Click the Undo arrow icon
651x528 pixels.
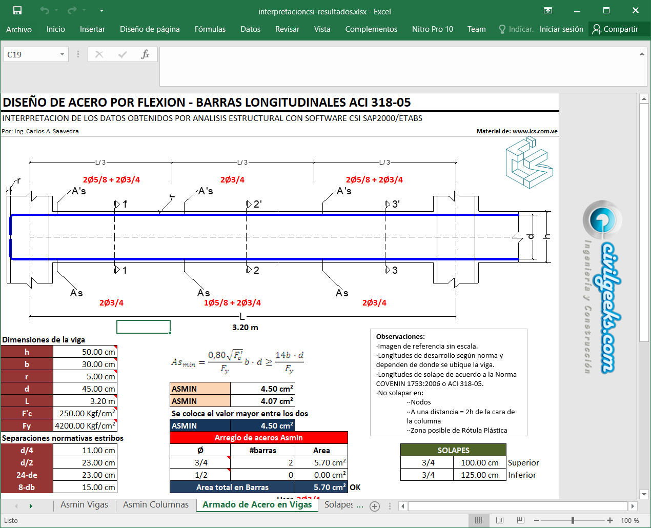pos(45,11)
